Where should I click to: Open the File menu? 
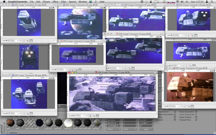click(x=32, y=1)
